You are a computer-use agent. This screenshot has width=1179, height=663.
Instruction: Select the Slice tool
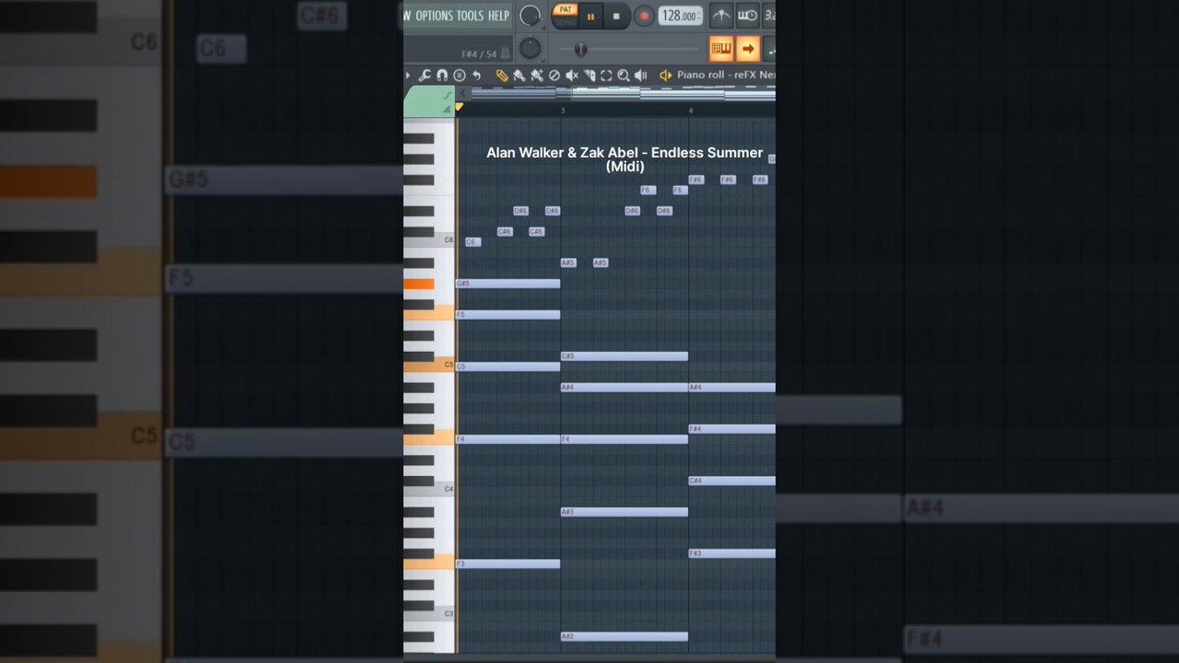click(589, 76)
